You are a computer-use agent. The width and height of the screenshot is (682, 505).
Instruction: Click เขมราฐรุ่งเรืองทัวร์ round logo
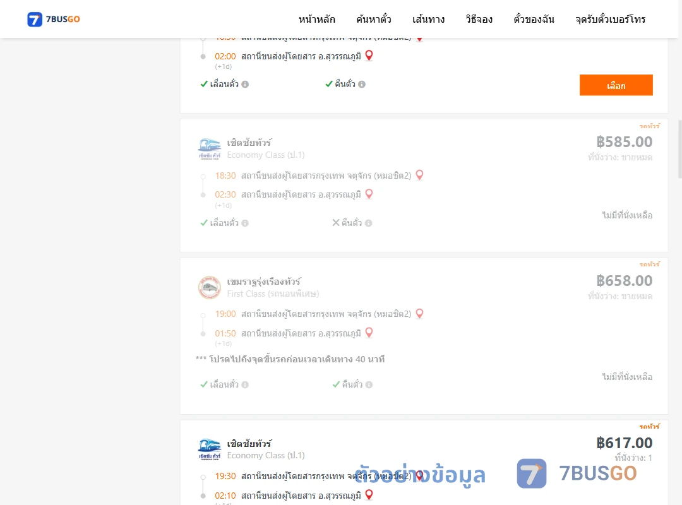(209, 287)
